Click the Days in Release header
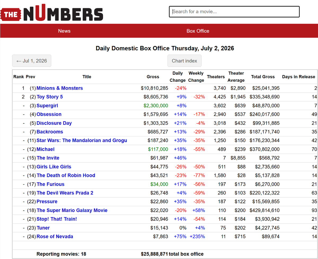Screen dimensions: 318x259 pos(299,77)
